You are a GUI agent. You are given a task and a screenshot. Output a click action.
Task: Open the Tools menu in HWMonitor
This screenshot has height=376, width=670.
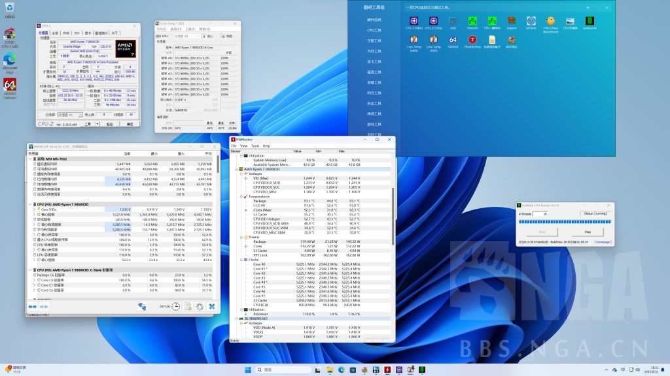point(255,146)
